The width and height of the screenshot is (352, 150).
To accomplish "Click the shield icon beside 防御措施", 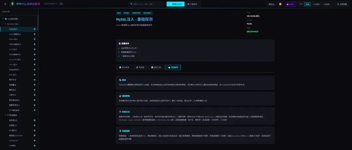I will 120,131.
